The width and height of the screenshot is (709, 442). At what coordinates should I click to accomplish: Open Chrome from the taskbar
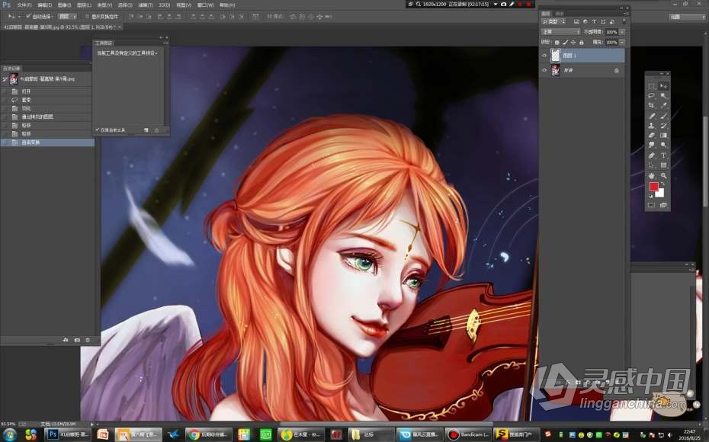coord(208,435)
